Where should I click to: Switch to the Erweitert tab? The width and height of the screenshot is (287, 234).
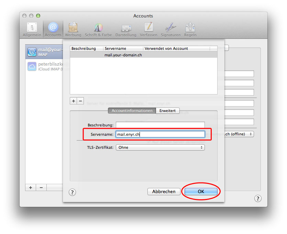pos(167,111)
